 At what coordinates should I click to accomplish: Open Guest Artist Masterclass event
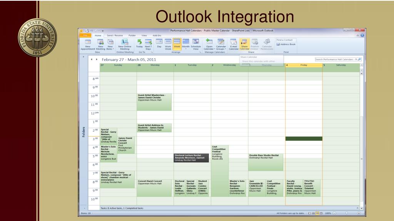[154, 102]
